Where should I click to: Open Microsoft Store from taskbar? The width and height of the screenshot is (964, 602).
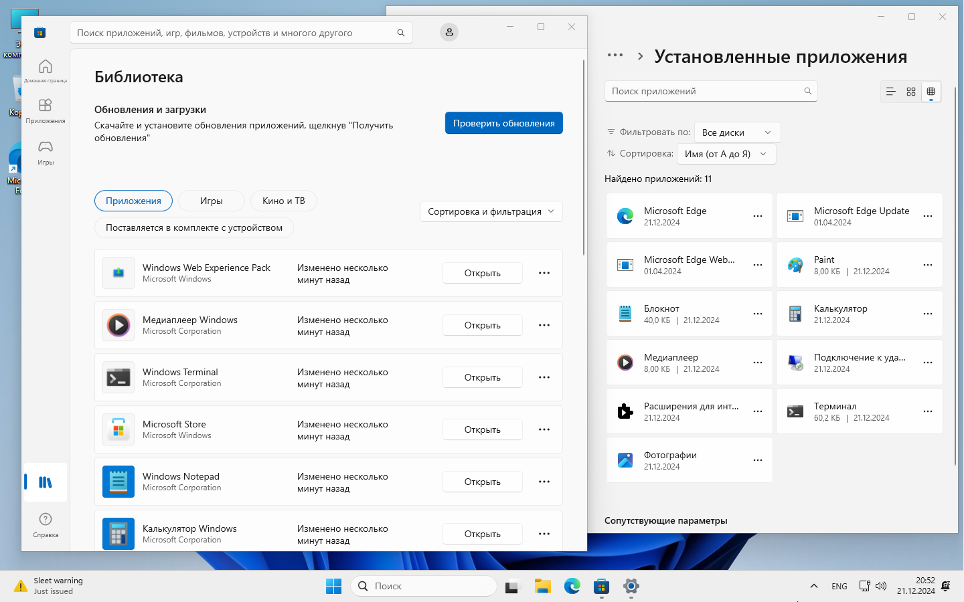pos(601,586)
